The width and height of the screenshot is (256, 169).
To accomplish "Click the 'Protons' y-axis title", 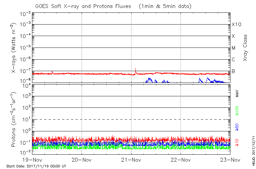I will click(x=14, y=120).
